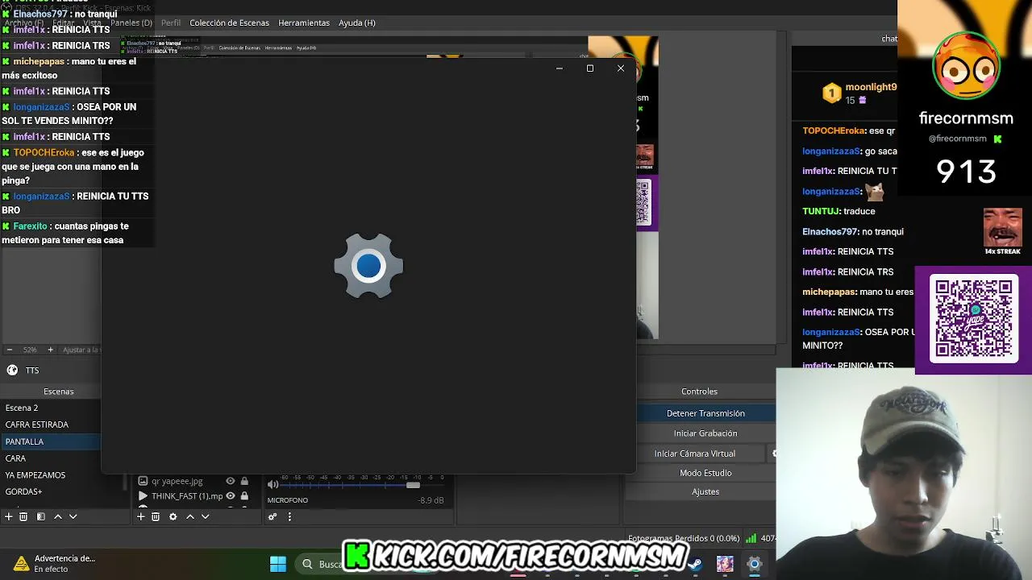Select the CARA scene
The image size is (1032, 580).
click(51, 458)
